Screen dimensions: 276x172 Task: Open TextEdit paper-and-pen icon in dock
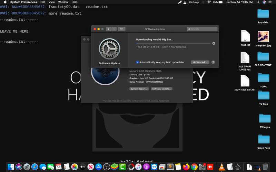point(230,167)
